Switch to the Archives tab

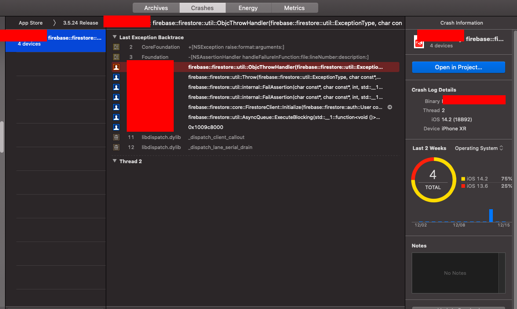[156, 8]
